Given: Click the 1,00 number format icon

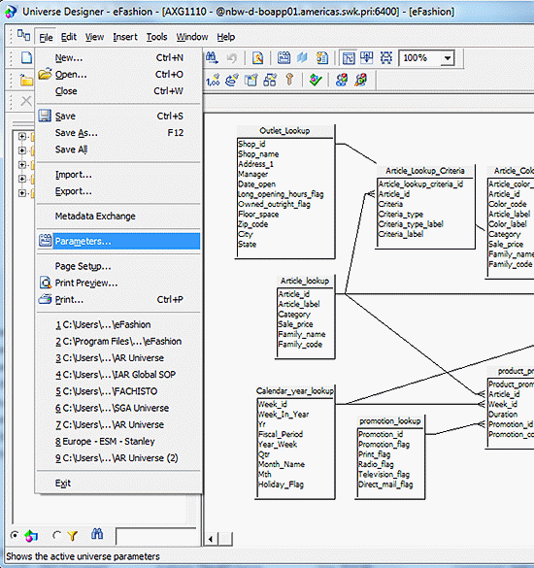Looking at the screenshot, I should (x=213, y=80).
